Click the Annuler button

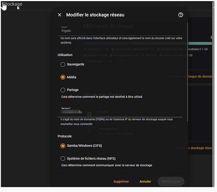(145, 181)
